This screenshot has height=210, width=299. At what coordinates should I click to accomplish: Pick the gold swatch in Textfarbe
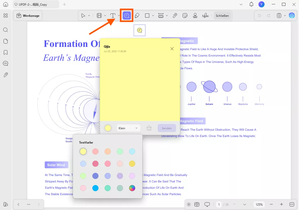tap(132, 164)
